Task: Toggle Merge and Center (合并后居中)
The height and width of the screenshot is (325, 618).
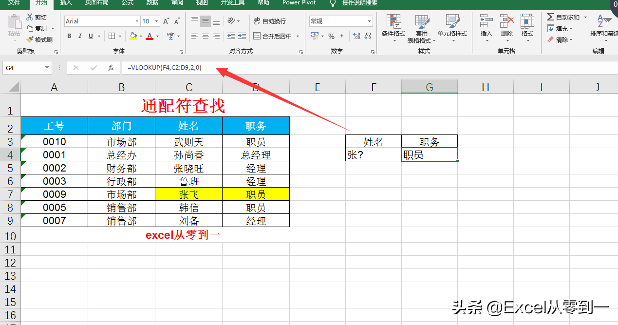Action: tap(273, 36)
